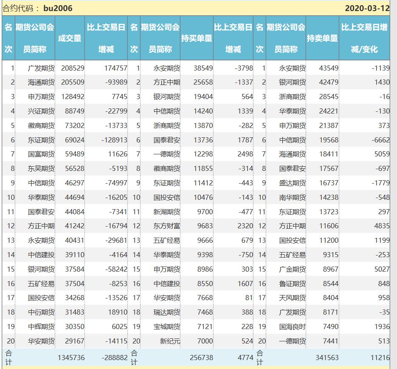Image resolution: width=397 pixels, height=369 pixels.
Task: Select the 国海良时 member name cell
Action: [x=292, y=326]
